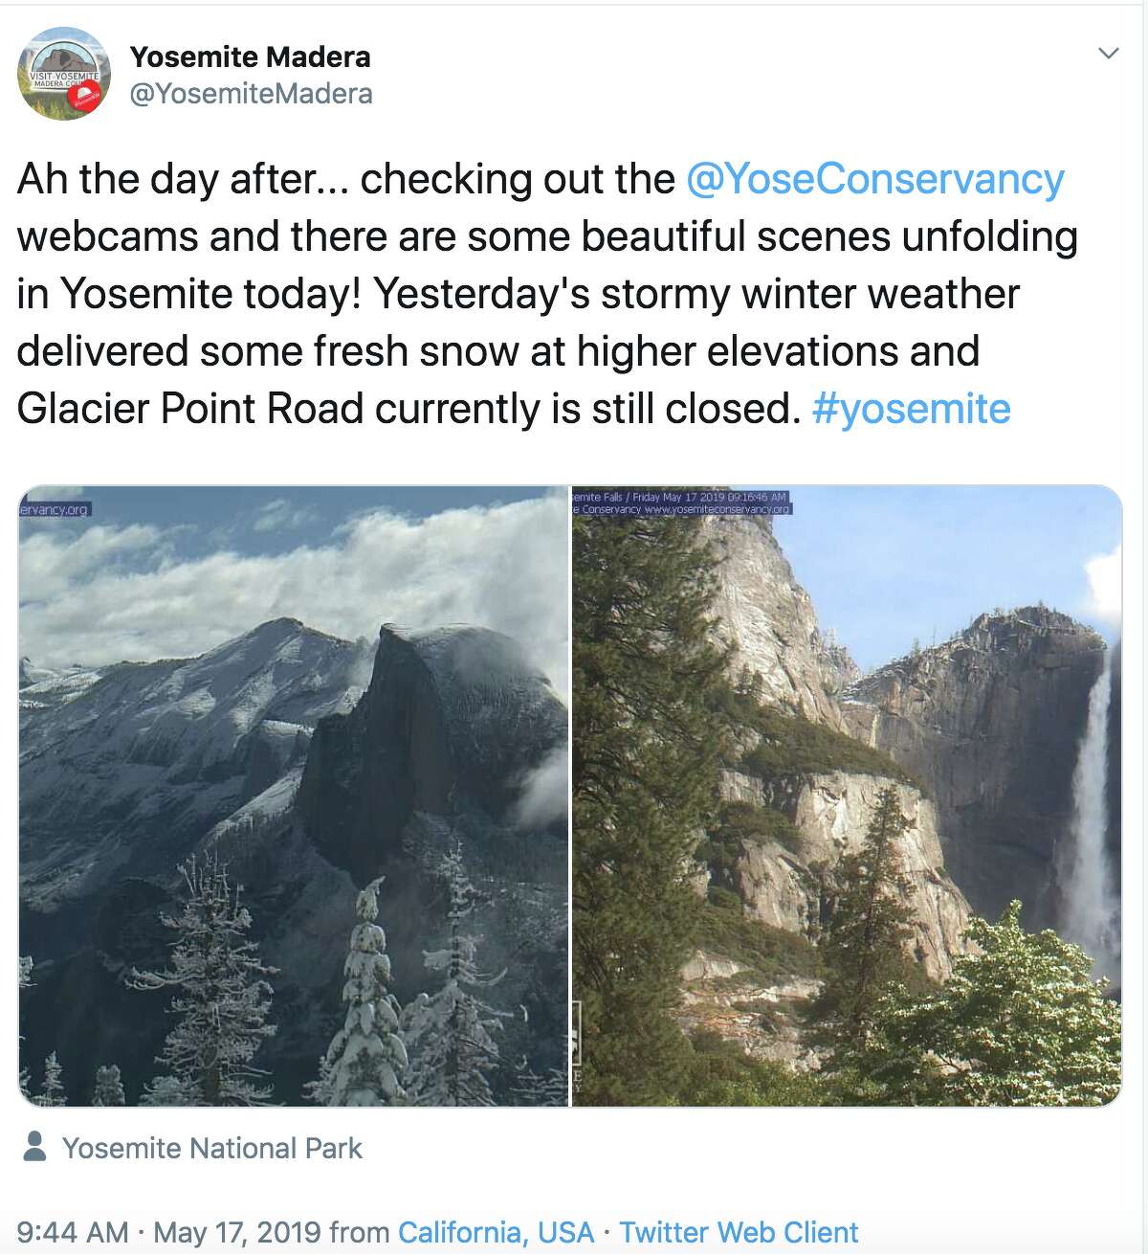Open the @YoseConservancy mention
The width and height of the screenshot is (1148, 1254).
875,178
